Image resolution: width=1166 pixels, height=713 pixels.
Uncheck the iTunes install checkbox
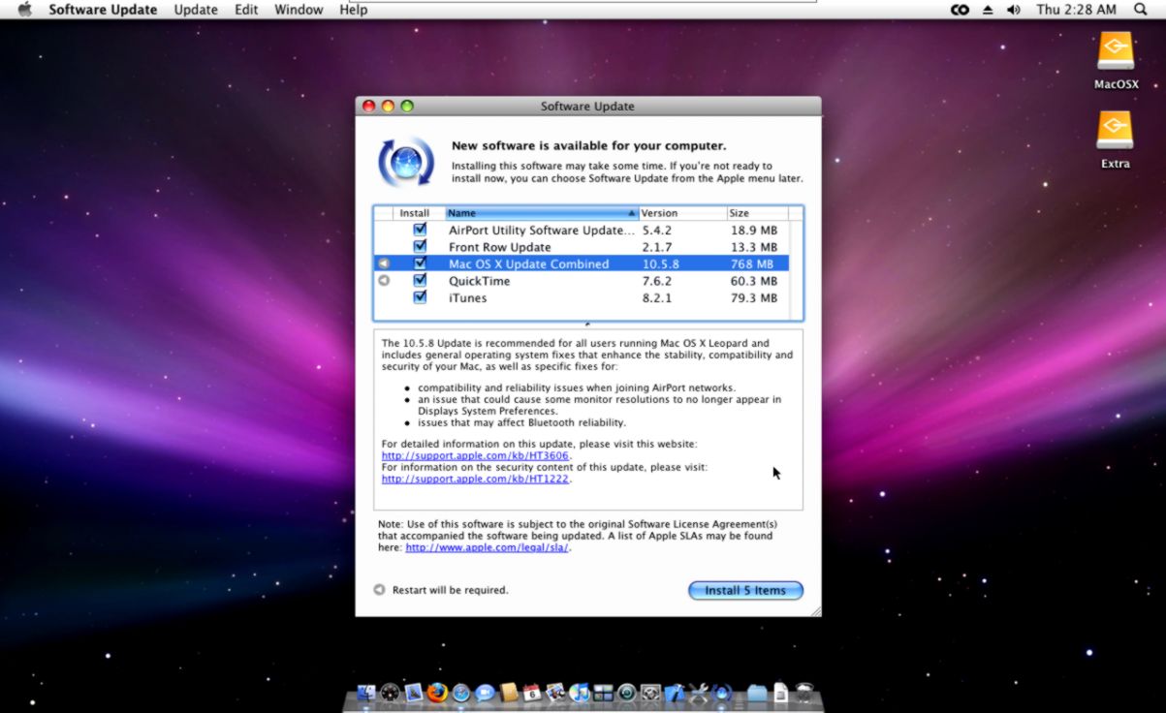(420, 297)
